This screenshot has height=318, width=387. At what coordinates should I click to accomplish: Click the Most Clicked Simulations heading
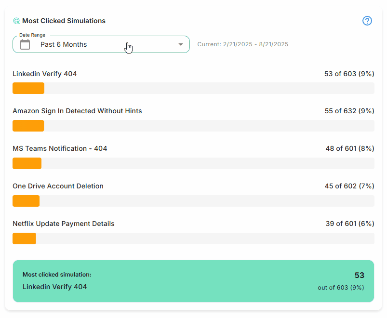[x=64, y=21]
